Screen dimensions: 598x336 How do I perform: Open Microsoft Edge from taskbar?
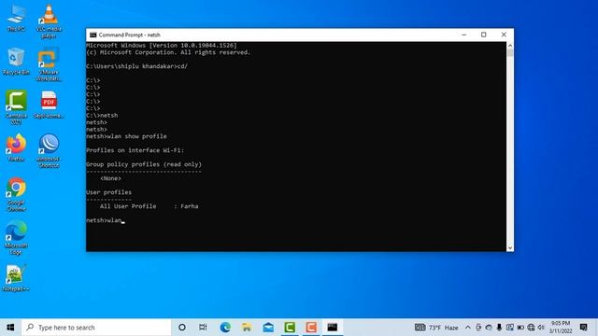[x=225, y=328]
